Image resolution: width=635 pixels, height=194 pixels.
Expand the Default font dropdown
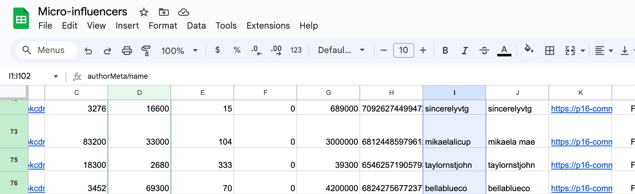[341, 51]
